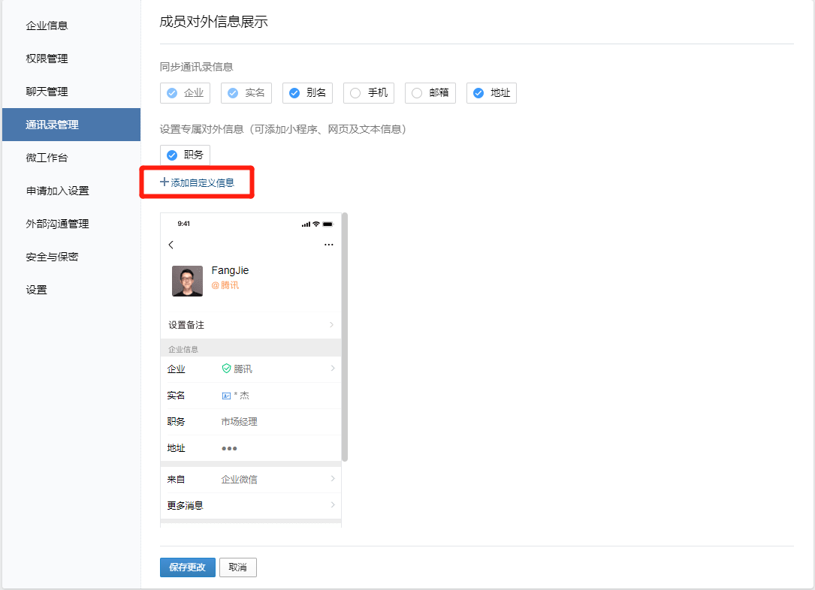Expand the 来自 企业微信 row chevron

click(333, 478)
